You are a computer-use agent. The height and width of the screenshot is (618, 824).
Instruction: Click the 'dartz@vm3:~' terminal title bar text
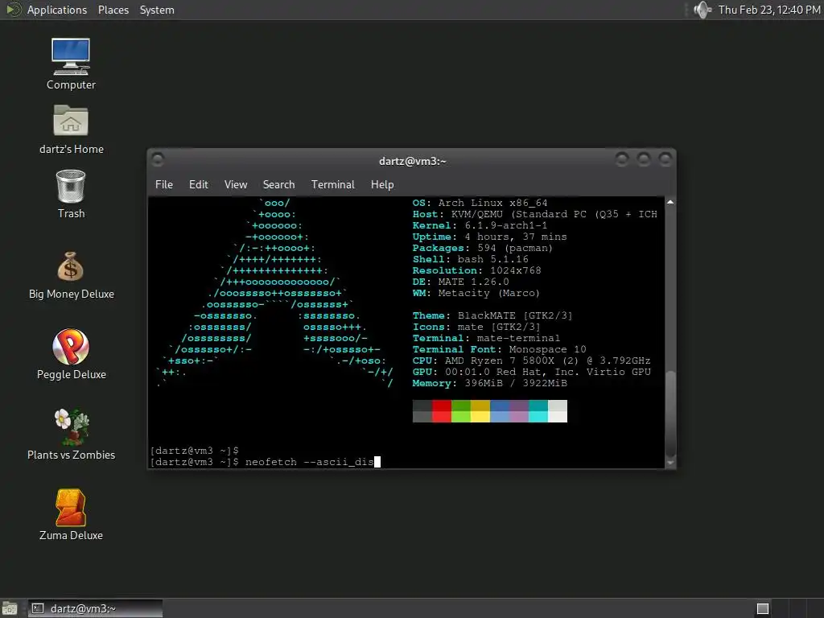pyautogui.click(x=413, y=161)
